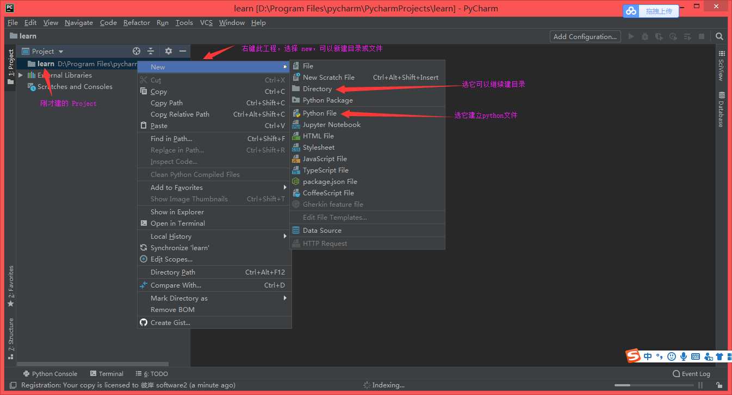Open Database side tab
This screenshot has height=395, width=732.
[721, 109]
